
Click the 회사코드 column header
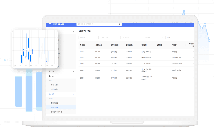coord(83,45)
